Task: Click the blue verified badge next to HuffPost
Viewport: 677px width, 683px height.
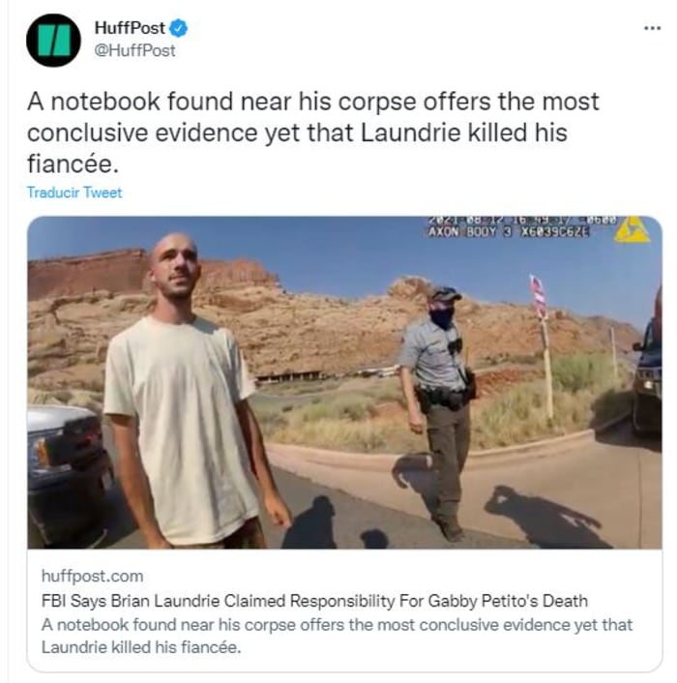Action: pyautogui.click(x=179, y=28)
